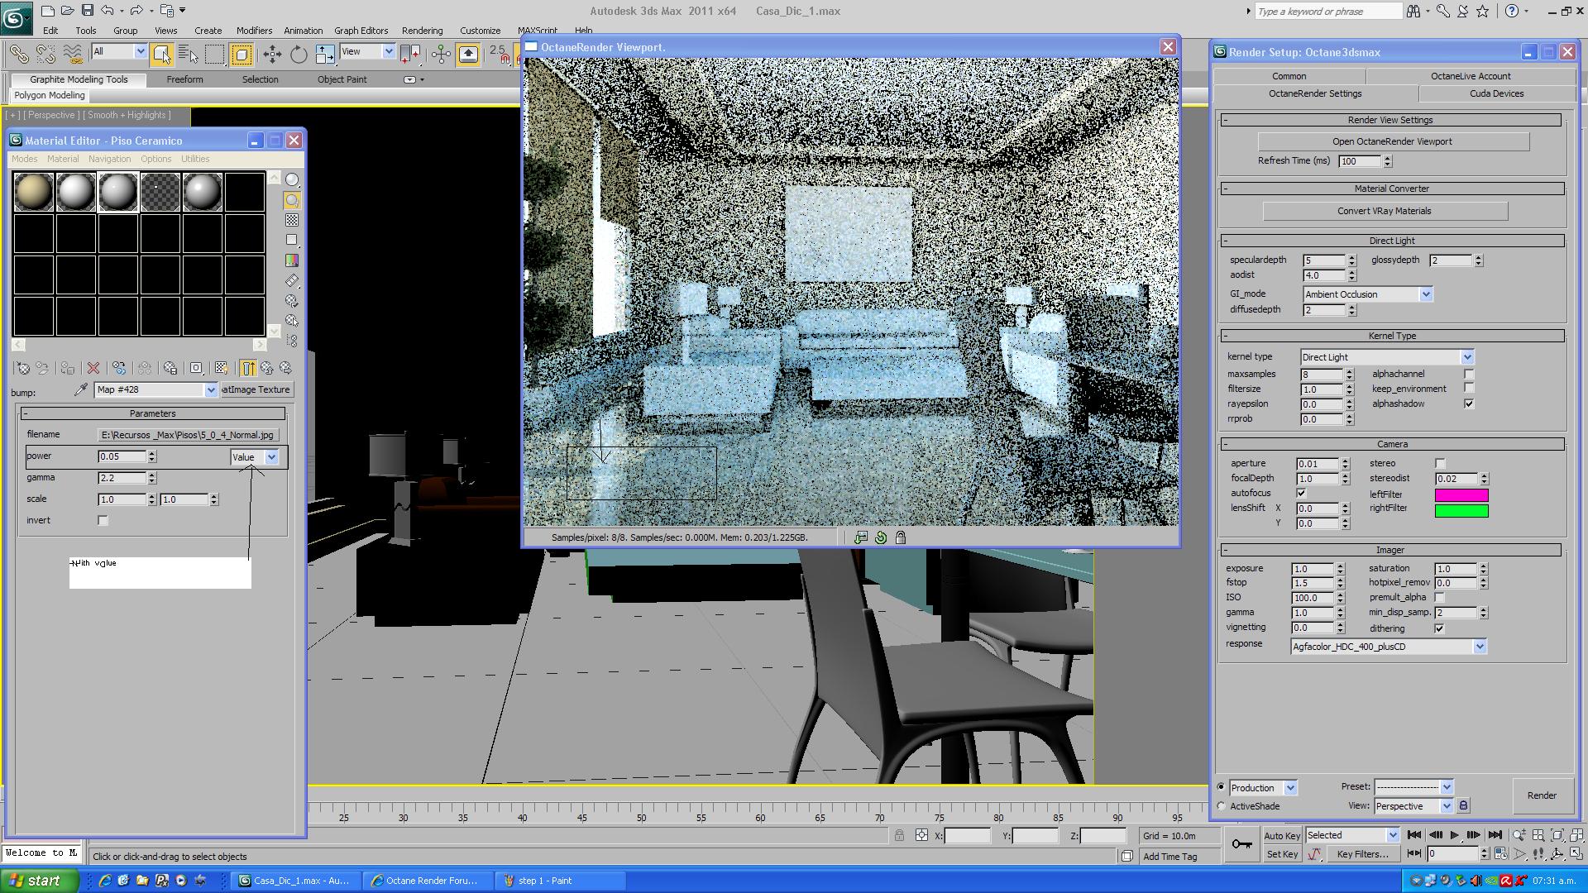The width and height of the screenshot is (1588, 893).
Task: Uncheck the autofocus checkbox
Action: pos(1301,493)
